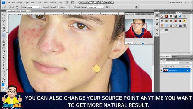The image size is (193, 109).
Task: Click the zoom in icon in Navigator
Action: coord(150,43)
